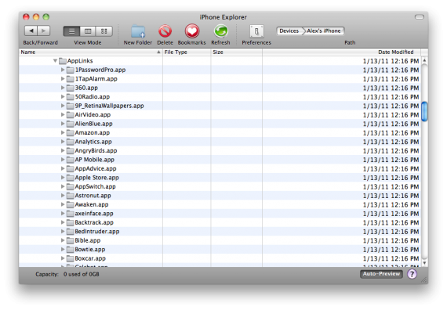Screen dimensions: 447x310
Task: Click the vertical scrollbar thumb
Action: [424, 111]
